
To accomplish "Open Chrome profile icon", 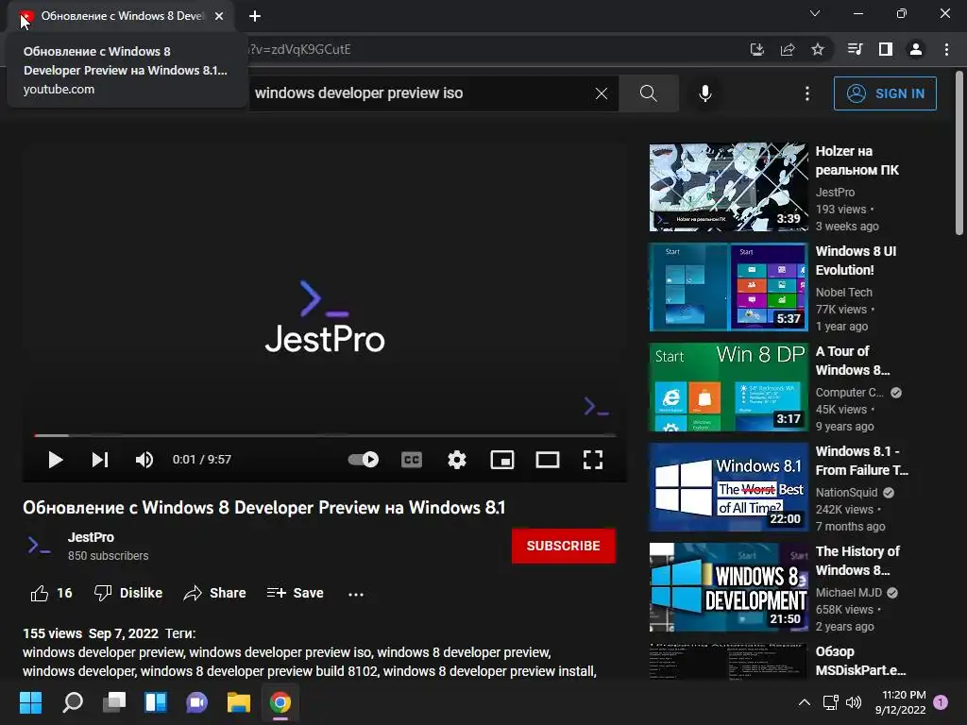I will 916,49.
